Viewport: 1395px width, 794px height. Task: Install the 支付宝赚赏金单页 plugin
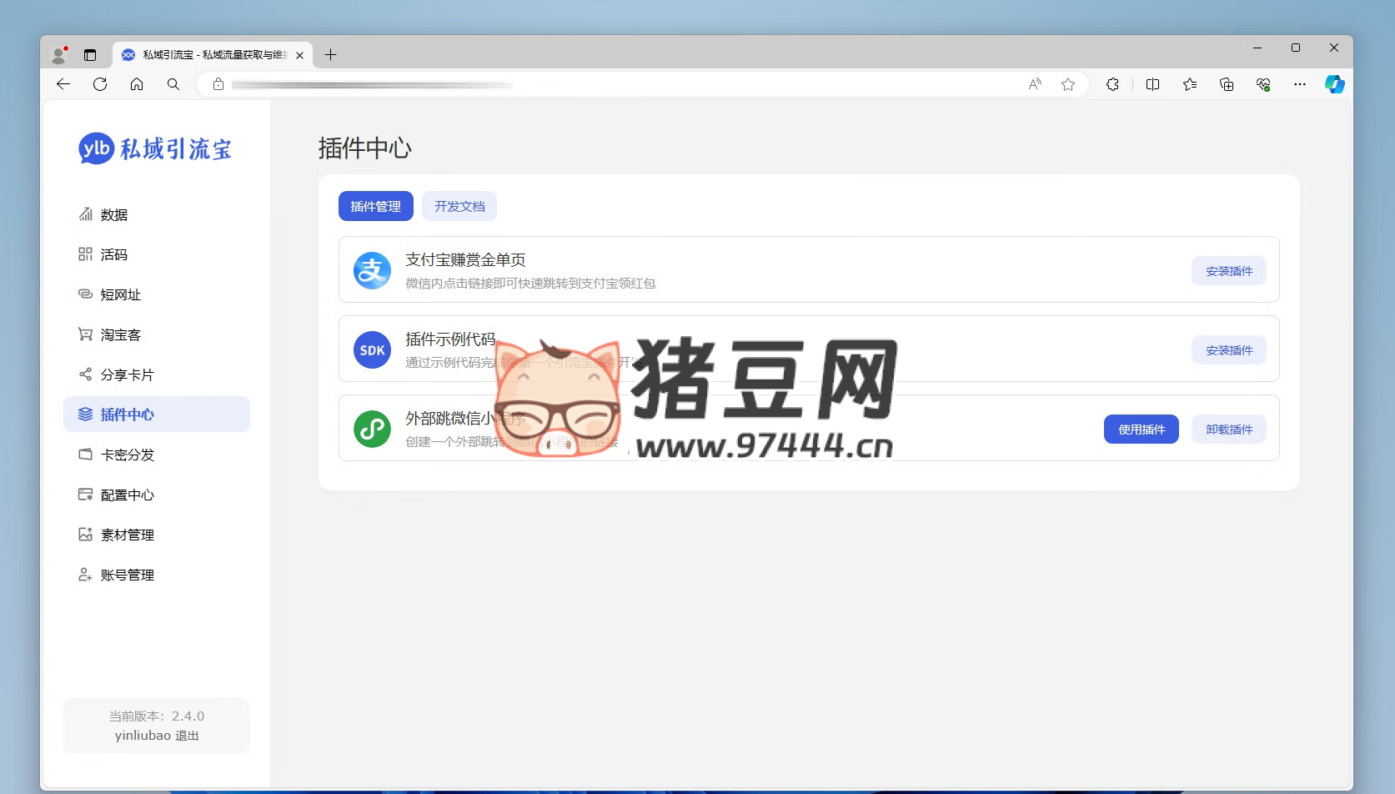[x=1229, y=271]
